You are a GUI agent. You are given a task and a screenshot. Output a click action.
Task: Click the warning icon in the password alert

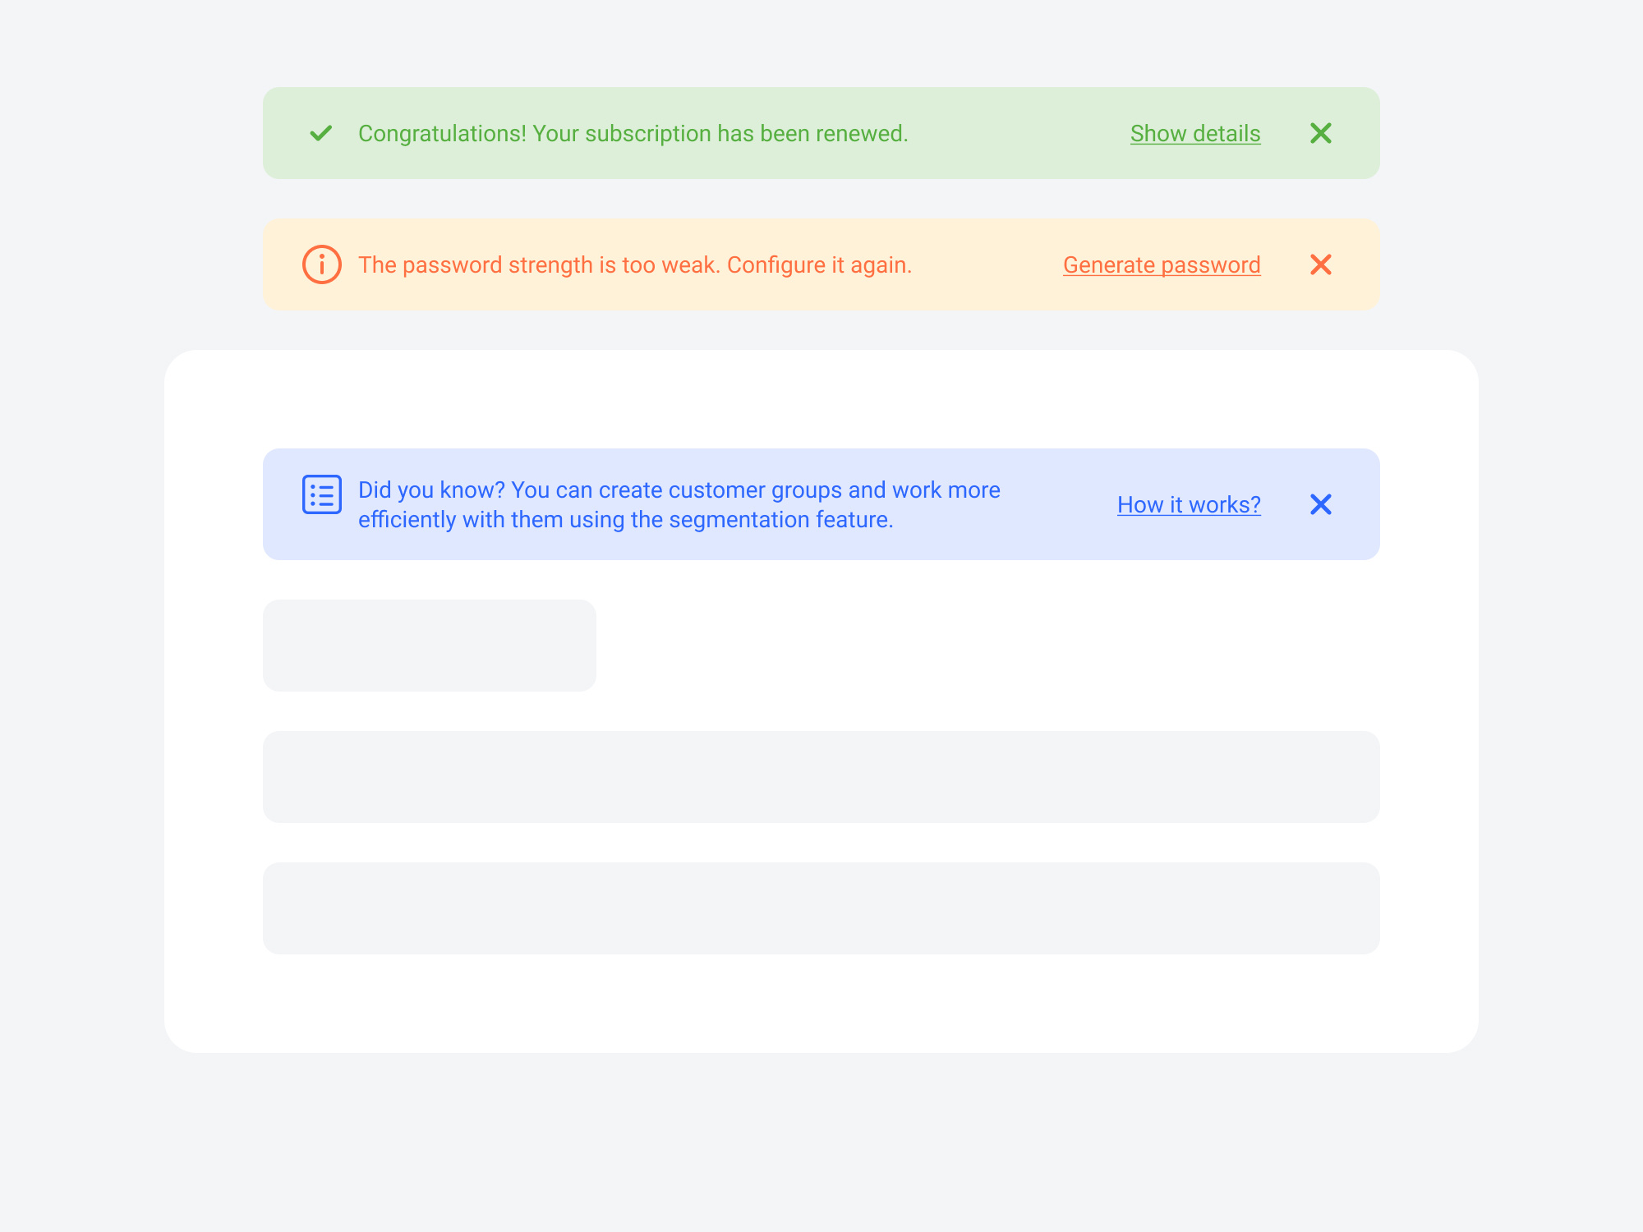(x=322, y=264)
